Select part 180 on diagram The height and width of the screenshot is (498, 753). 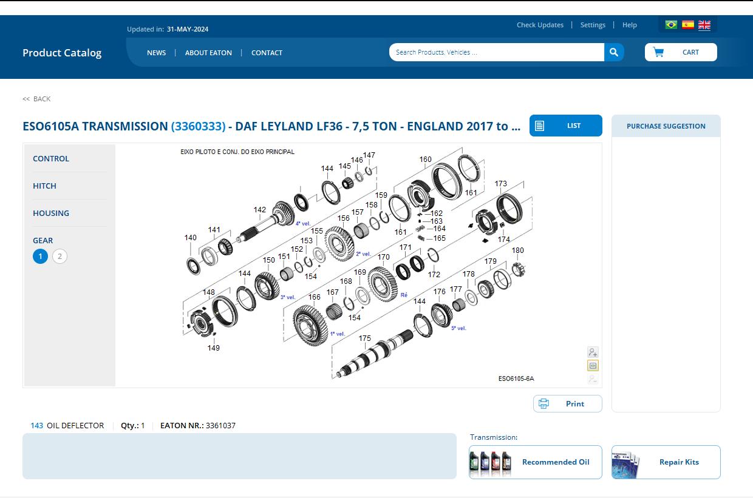(518, 251)
